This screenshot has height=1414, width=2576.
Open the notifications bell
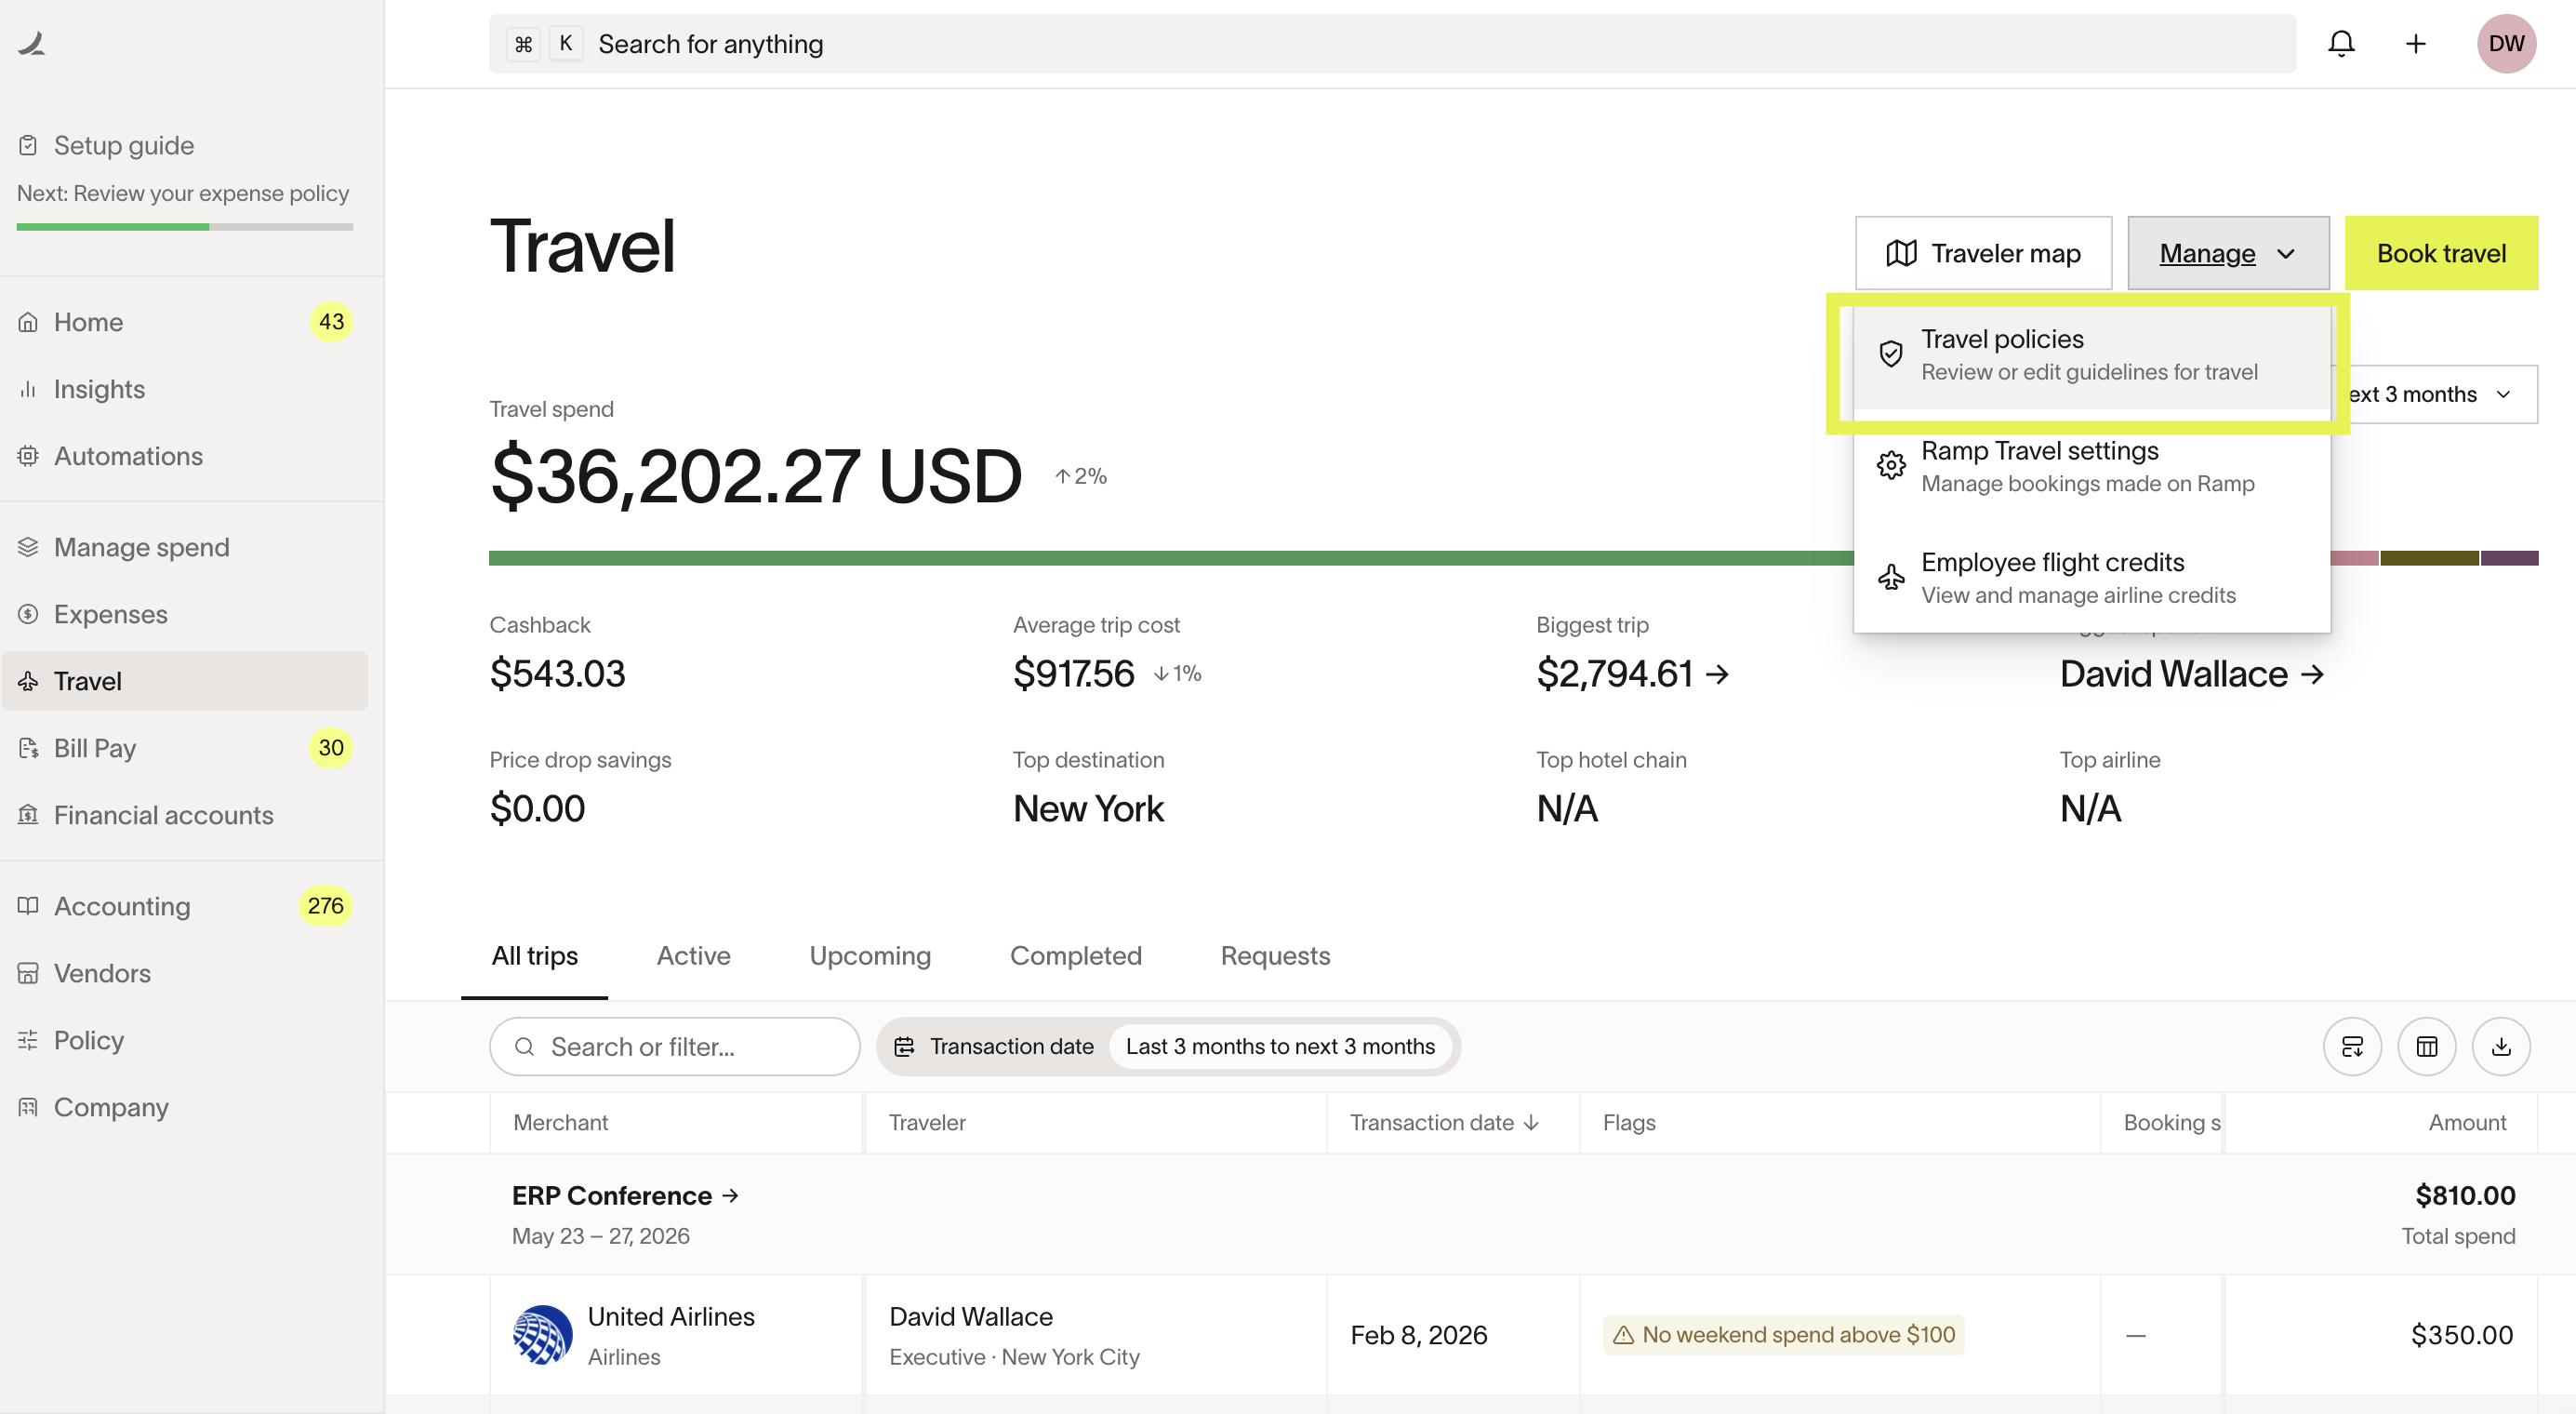click(2341, 44)
